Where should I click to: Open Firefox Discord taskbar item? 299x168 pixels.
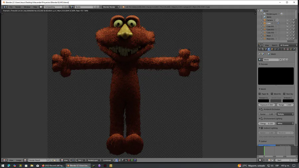point(53,166)
